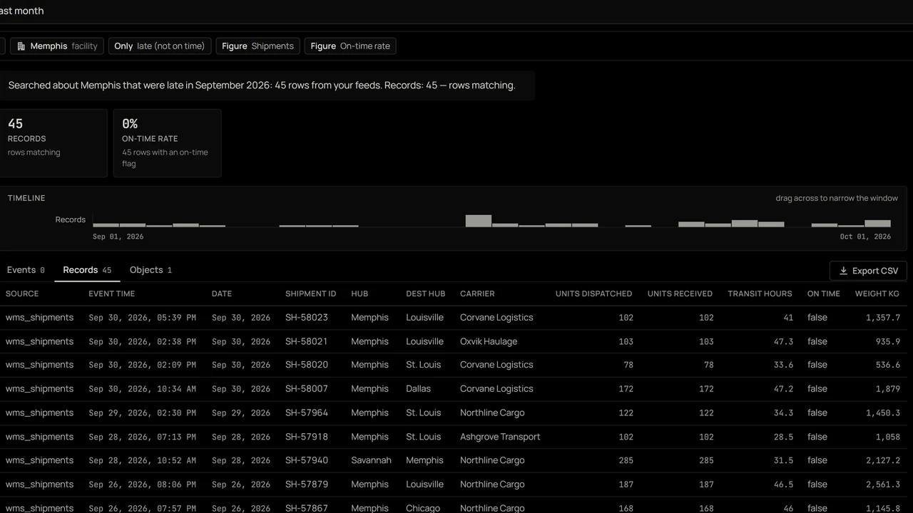Click weight value 2,561.3
913x513 pixels.
click(883, 484)
